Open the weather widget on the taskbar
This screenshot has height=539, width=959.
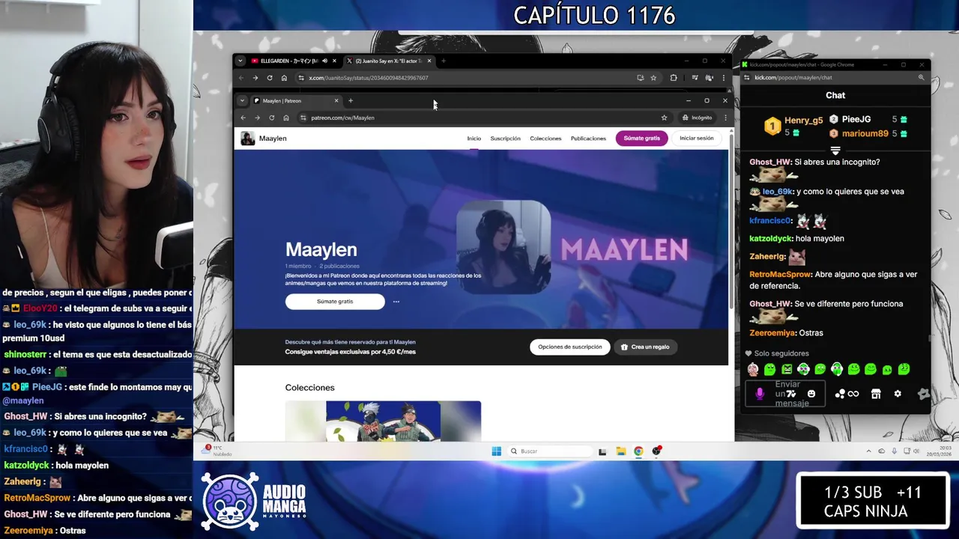point(217,451)
